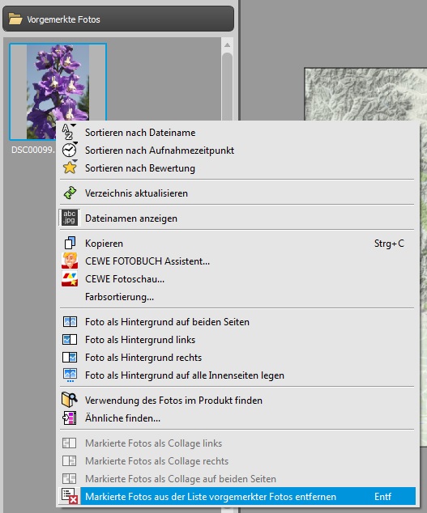Click the Ähnliche finden icon
Viewport: 427px width, 513px height.
pyautogui.click(x=70, y=418)
